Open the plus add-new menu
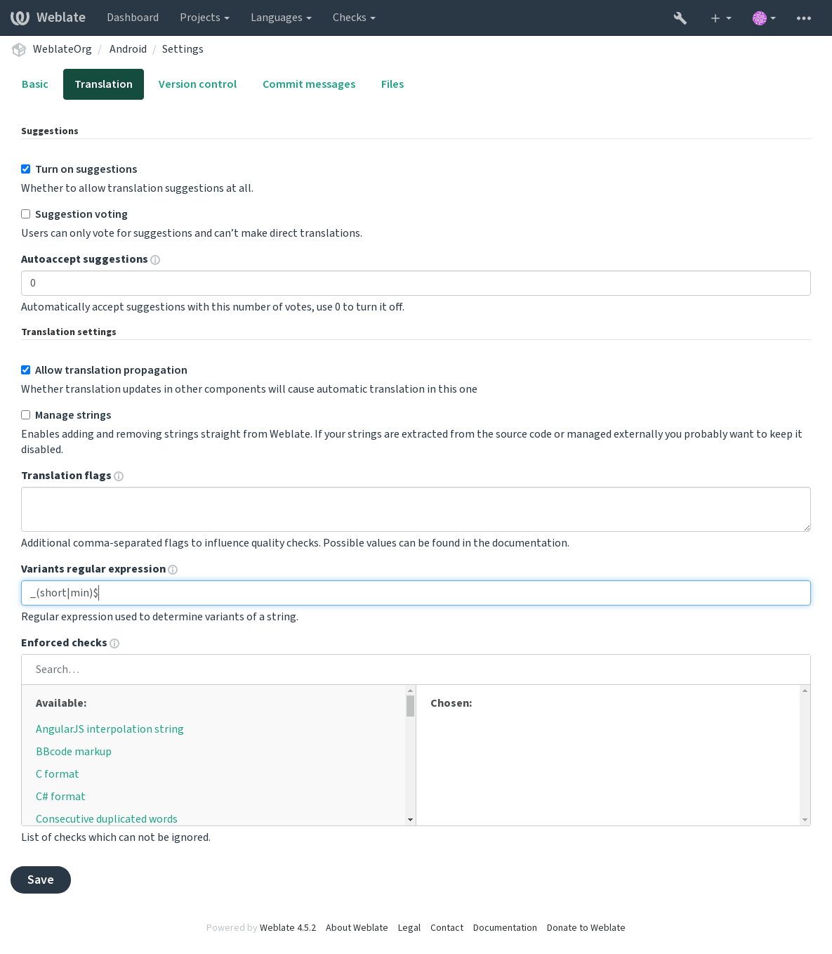 [720, 18]
